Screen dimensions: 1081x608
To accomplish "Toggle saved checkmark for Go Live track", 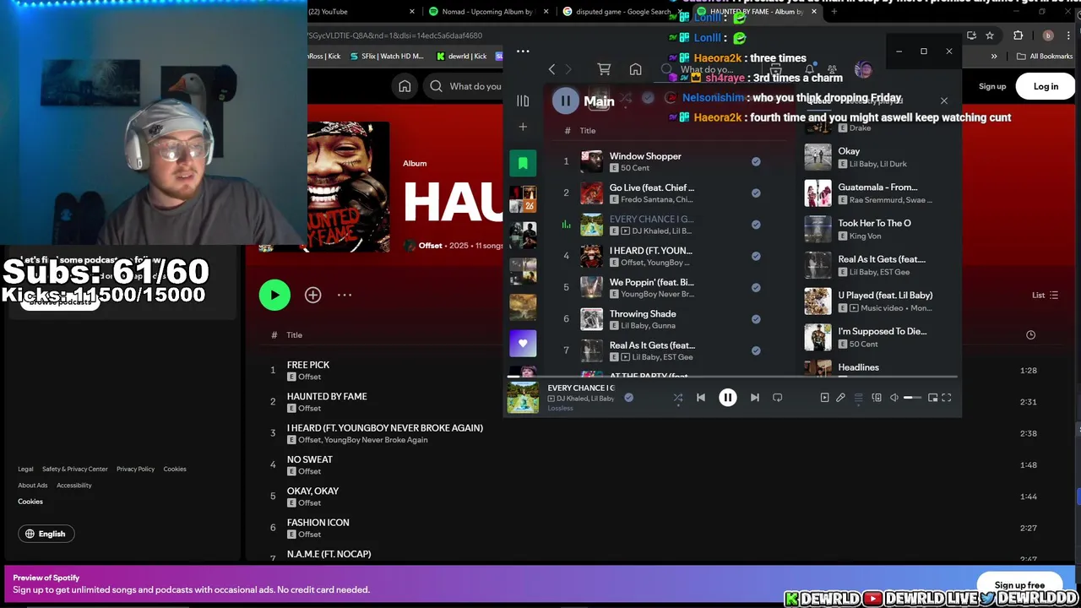I will point(756,193).
